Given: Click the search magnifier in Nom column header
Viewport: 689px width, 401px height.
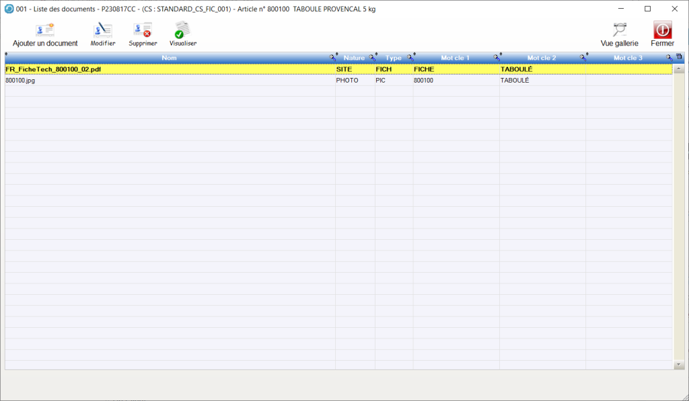Looking at the screenshot, I should coord(332,58).
